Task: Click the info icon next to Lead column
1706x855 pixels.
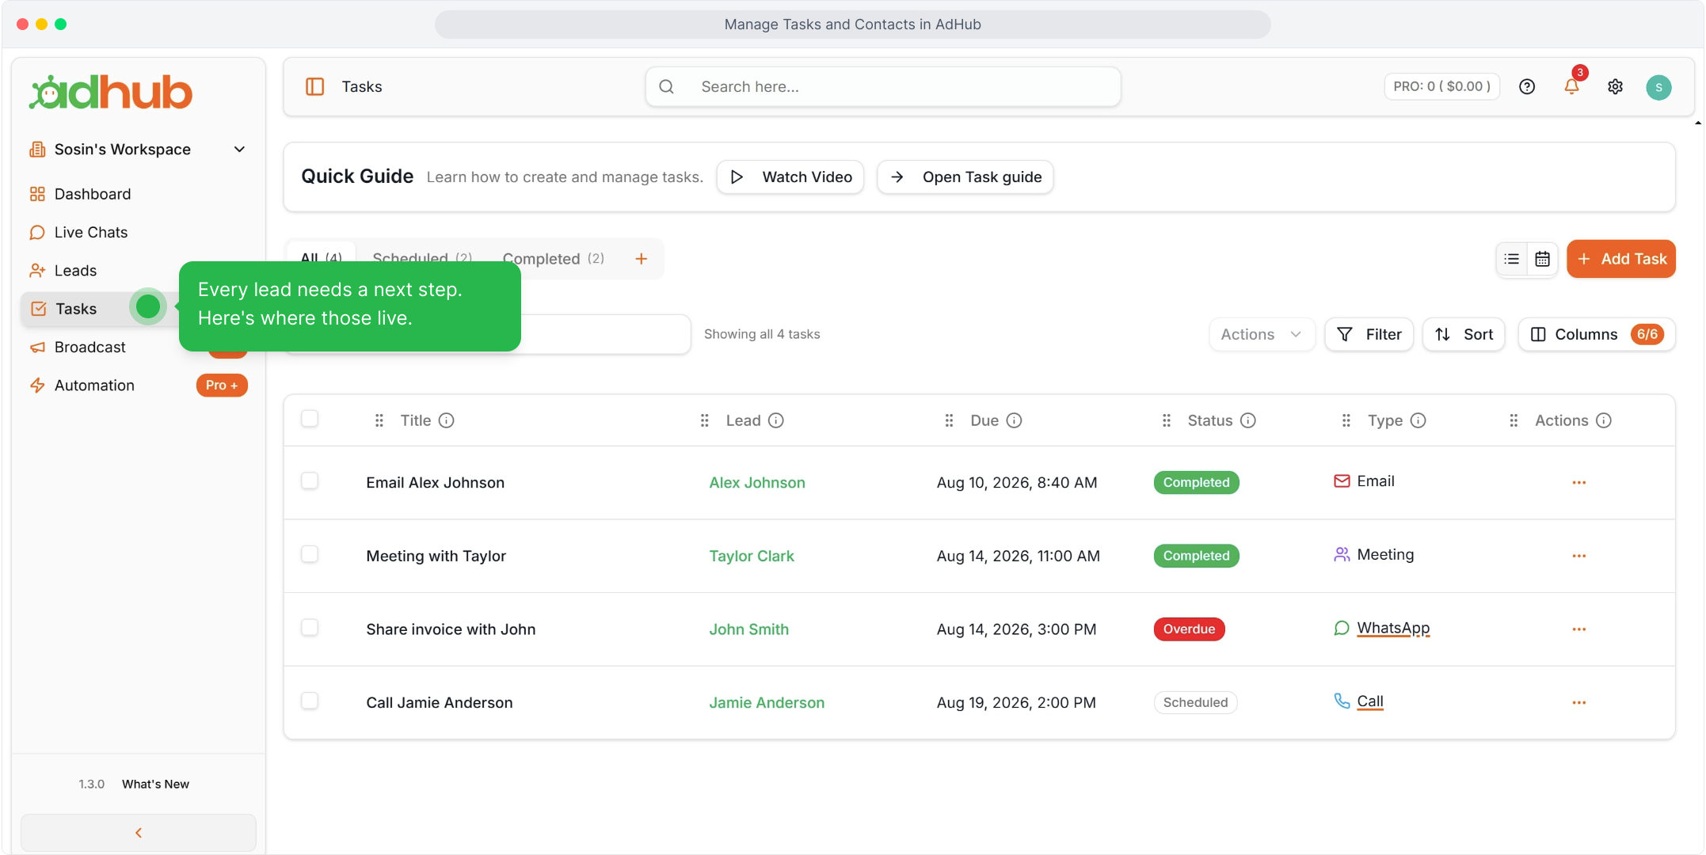Action: pos(776,420)
